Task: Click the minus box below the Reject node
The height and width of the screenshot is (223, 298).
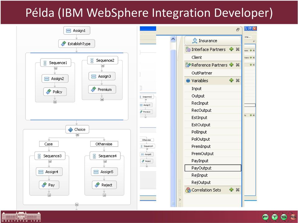Action: coord(104,195)
